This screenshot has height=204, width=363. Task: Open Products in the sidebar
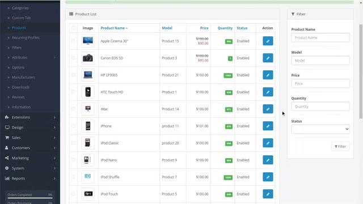(x=19, y=28)
